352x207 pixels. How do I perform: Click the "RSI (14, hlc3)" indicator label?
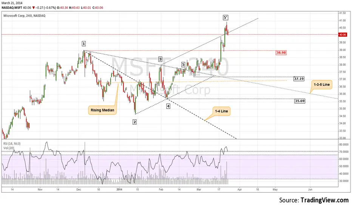[x=12, y=143]
